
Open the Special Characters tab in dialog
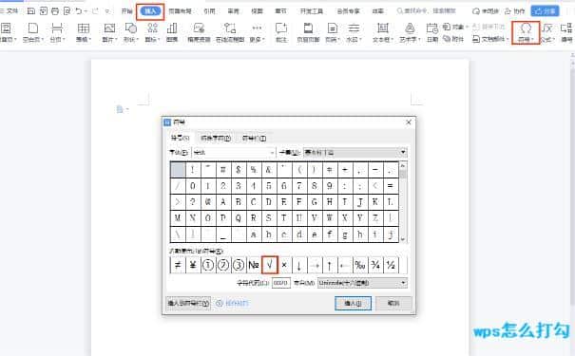click(x=216, y=138)
